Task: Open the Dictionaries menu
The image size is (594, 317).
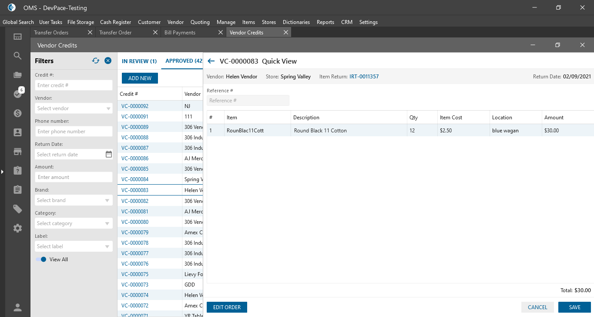Action: [x=296, y=22]
